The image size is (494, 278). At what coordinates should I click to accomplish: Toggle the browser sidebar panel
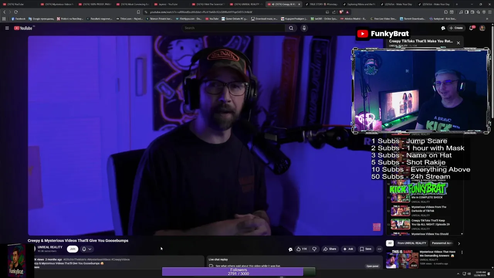(x=467, y=12)
